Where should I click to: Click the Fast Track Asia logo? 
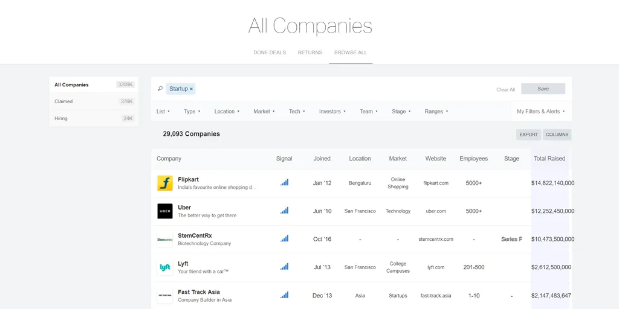pos(164,296)
